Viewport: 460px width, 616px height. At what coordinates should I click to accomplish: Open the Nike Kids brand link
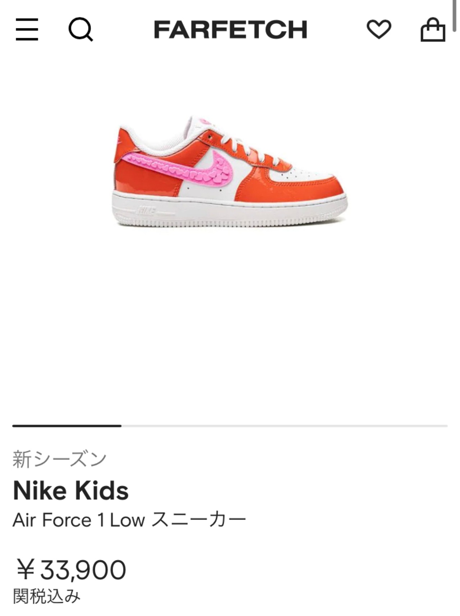(x=71, y=491)
